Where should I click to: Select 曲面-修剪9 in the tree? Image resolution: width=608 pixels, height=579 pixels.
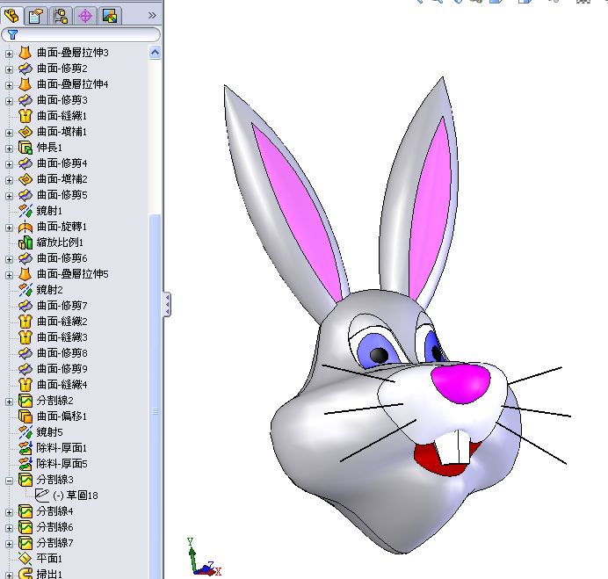click(62, 369)
